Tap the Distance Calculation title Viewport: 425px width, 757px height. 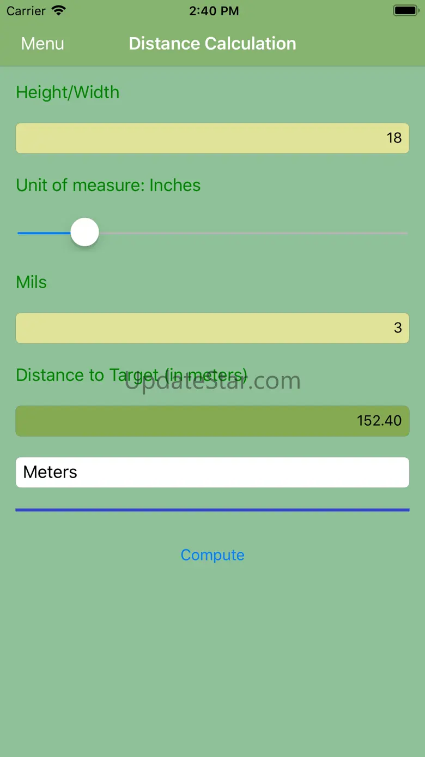(x=212, y=44)
